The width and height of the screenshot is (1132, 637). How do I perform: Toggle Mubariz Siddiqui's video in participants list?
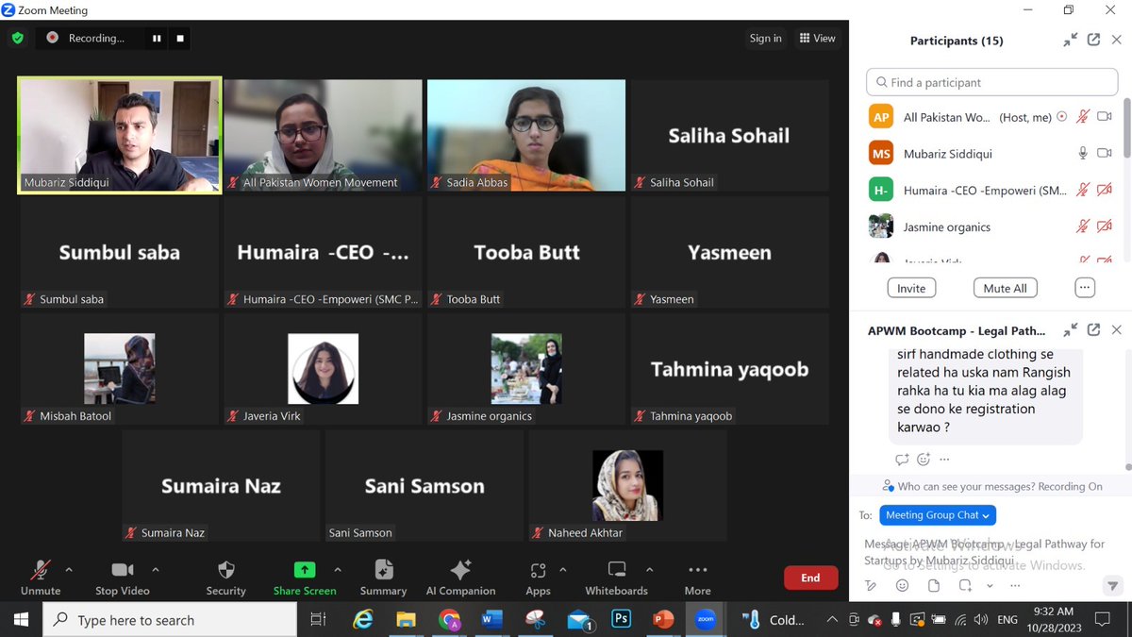click(1105, 153)
